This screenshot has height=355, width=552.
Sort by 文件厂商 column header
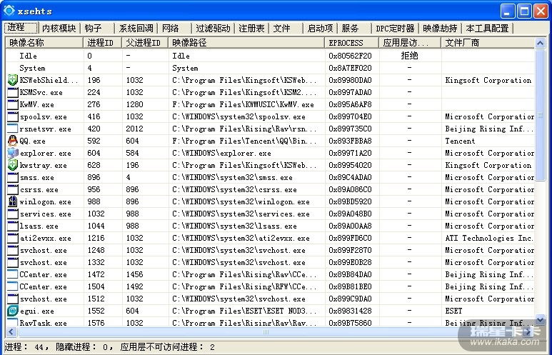click(x=488, y=43)
